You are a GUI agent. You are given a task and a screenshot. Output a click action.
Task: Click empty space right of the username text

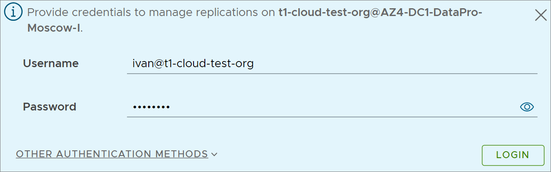pos(396,64)
